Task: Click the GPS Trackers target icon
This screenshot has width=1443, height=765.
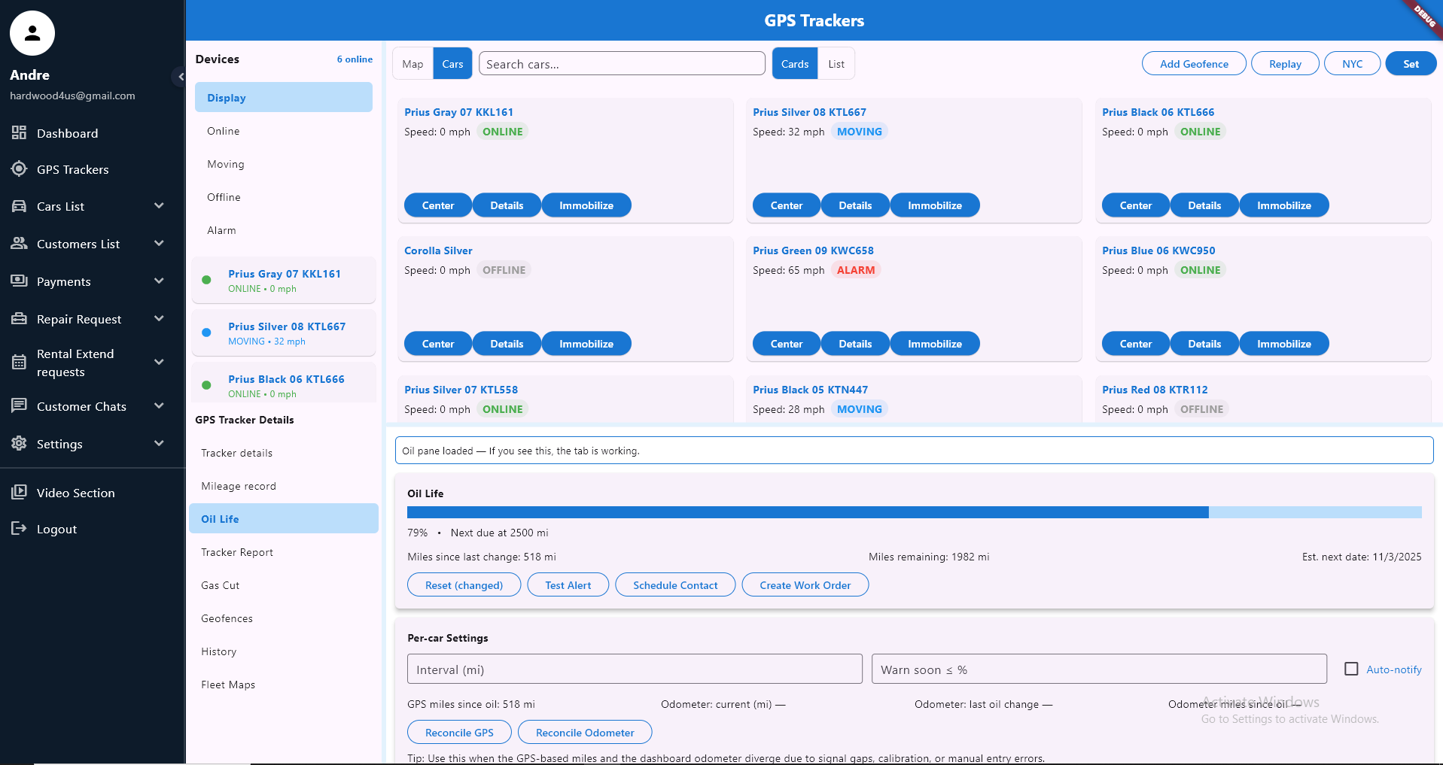Action: [19, 169]
